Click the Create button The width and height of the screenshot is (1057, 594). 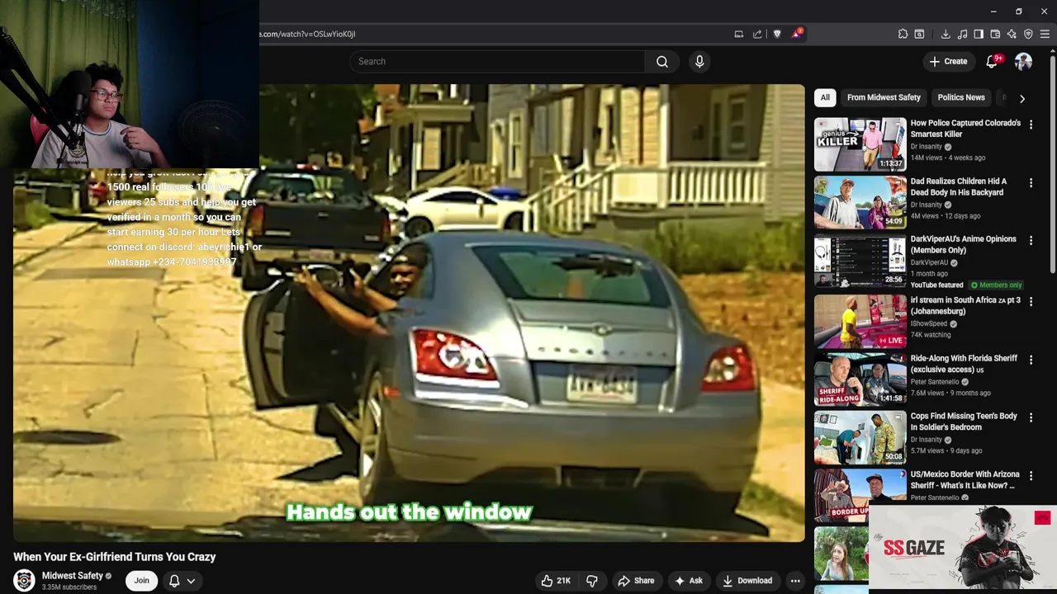pos(948,61)
